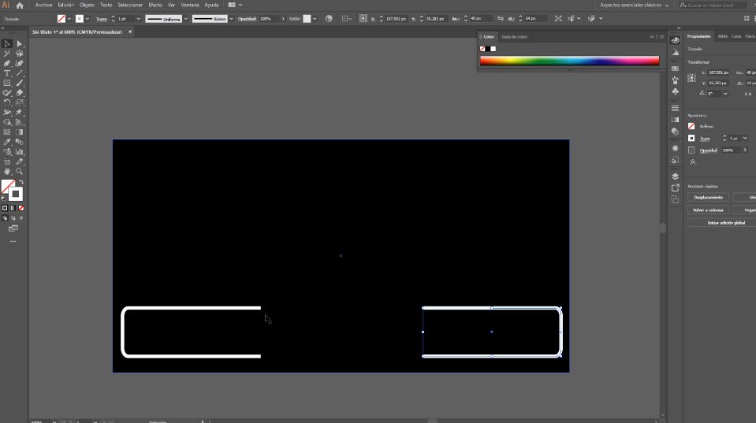
Task: Click the black swatch in Color panel
Action: coord(487,49)
